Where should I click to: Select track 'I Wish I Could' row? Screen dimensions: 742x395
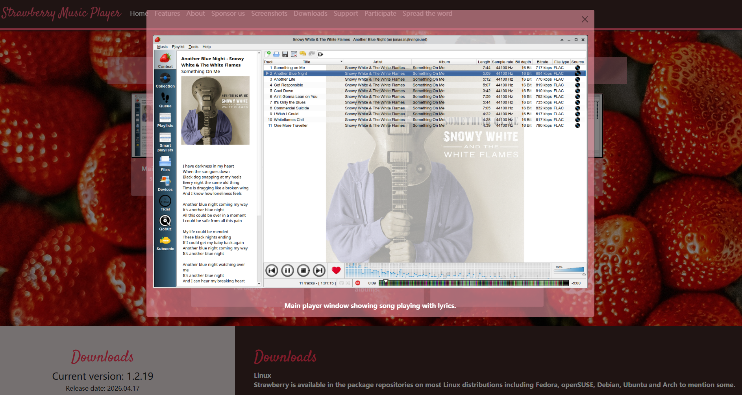425,114
